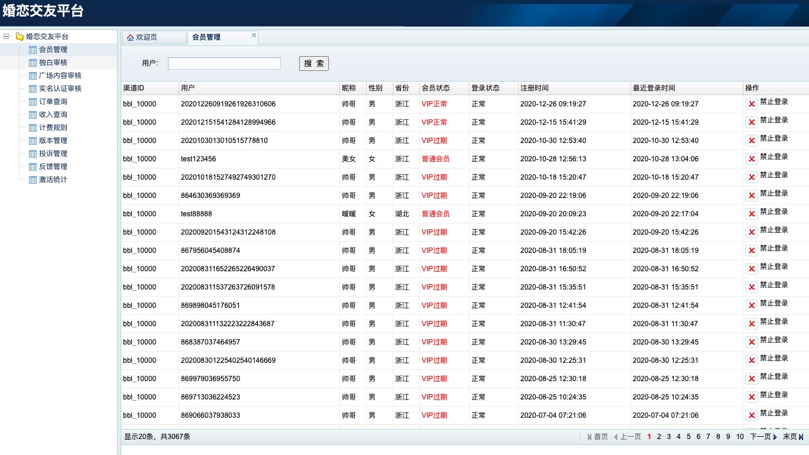Collapse the 婚恋交友平台 tree root node

[x=7, y=37]
